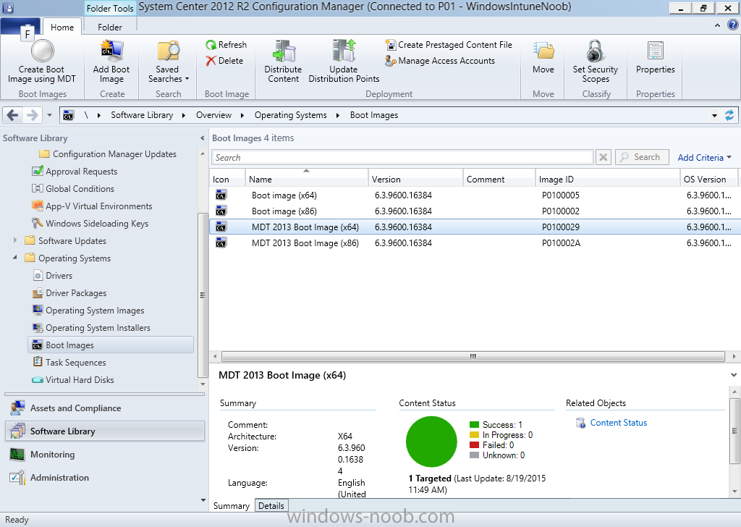Open the application File menu button
Image resolution: width=741 pixels, height=527 pixels.
tap(20, 27)
